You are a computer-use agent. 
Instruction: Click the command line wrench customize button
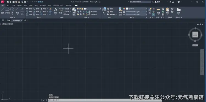pyautogui.click(x=46, y=100)
